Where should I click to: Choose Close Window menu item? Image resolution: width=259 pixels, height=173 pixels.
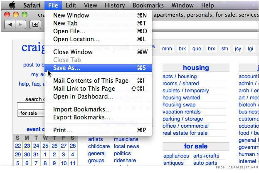(98, 52)
